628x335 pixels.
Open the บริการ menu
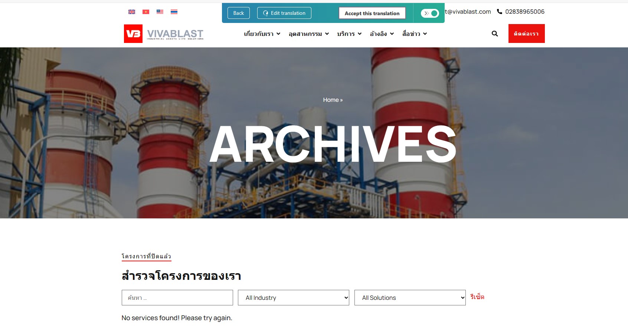point(346,34)
